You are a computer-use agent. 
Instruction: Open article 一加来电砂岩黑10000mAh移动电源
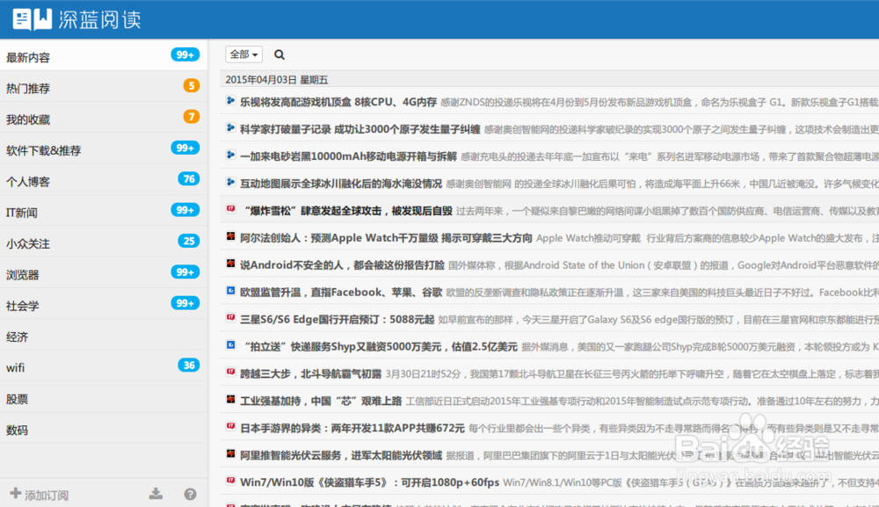(x=348, y=156)
